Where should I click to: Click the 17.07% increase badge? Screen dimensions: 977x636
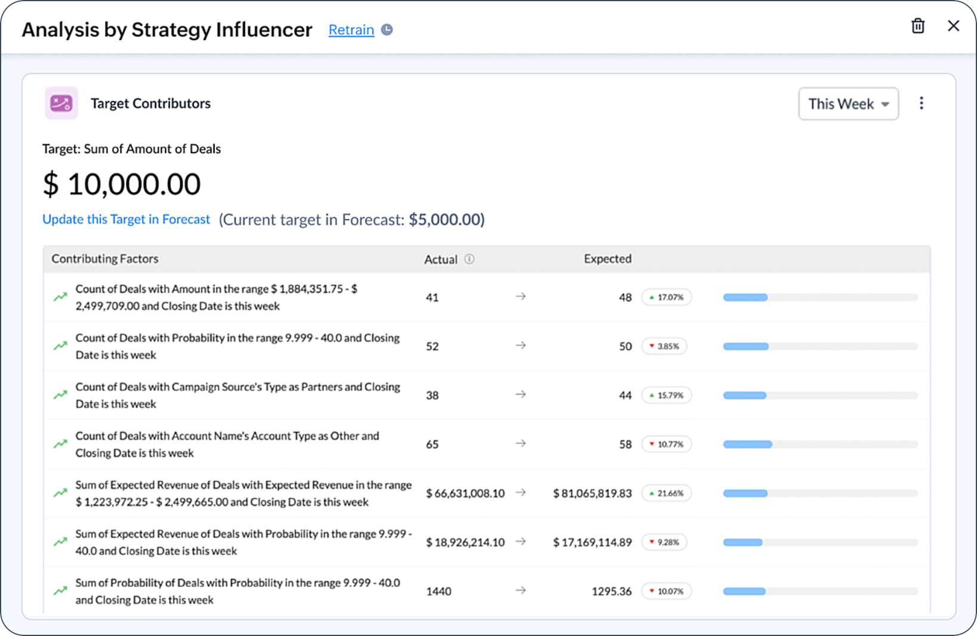666,297
